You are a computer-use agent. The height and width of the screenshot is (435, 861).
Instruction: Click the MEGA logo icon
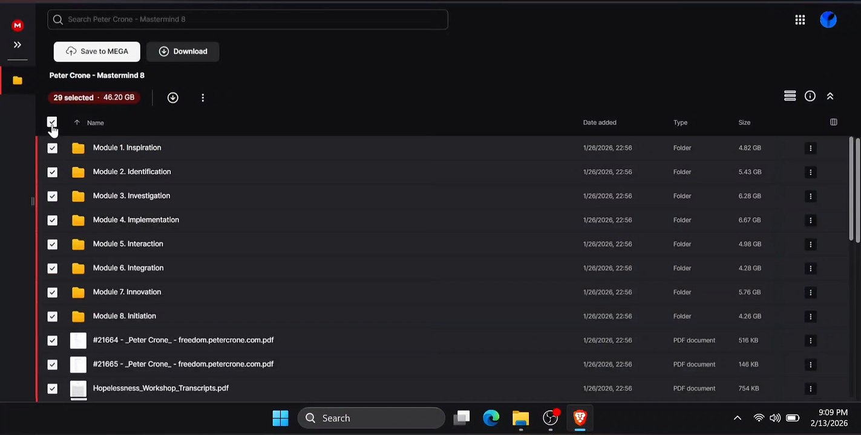tap(18, 25)
